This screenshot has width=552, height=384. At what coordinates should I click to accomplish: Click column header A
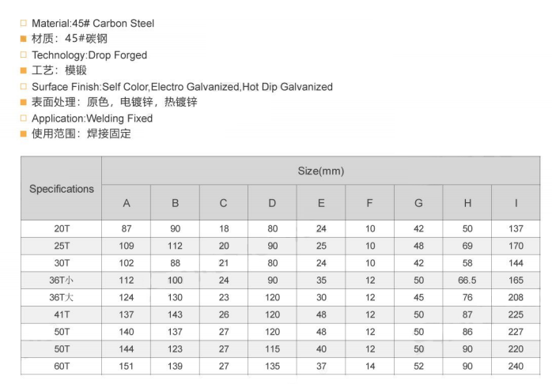click(x=127, y=203)
